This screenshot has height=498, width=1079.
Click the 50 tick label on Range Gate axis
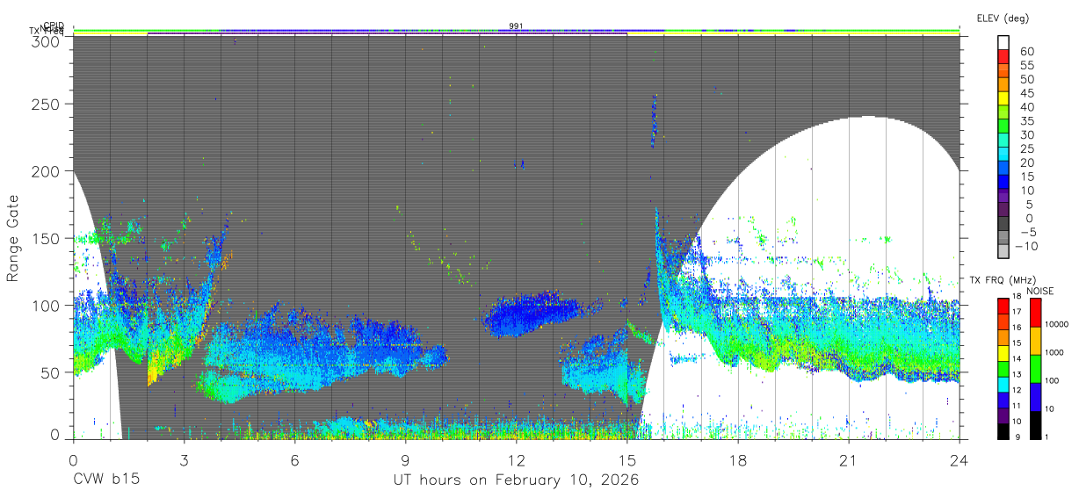tap(52, 372)
